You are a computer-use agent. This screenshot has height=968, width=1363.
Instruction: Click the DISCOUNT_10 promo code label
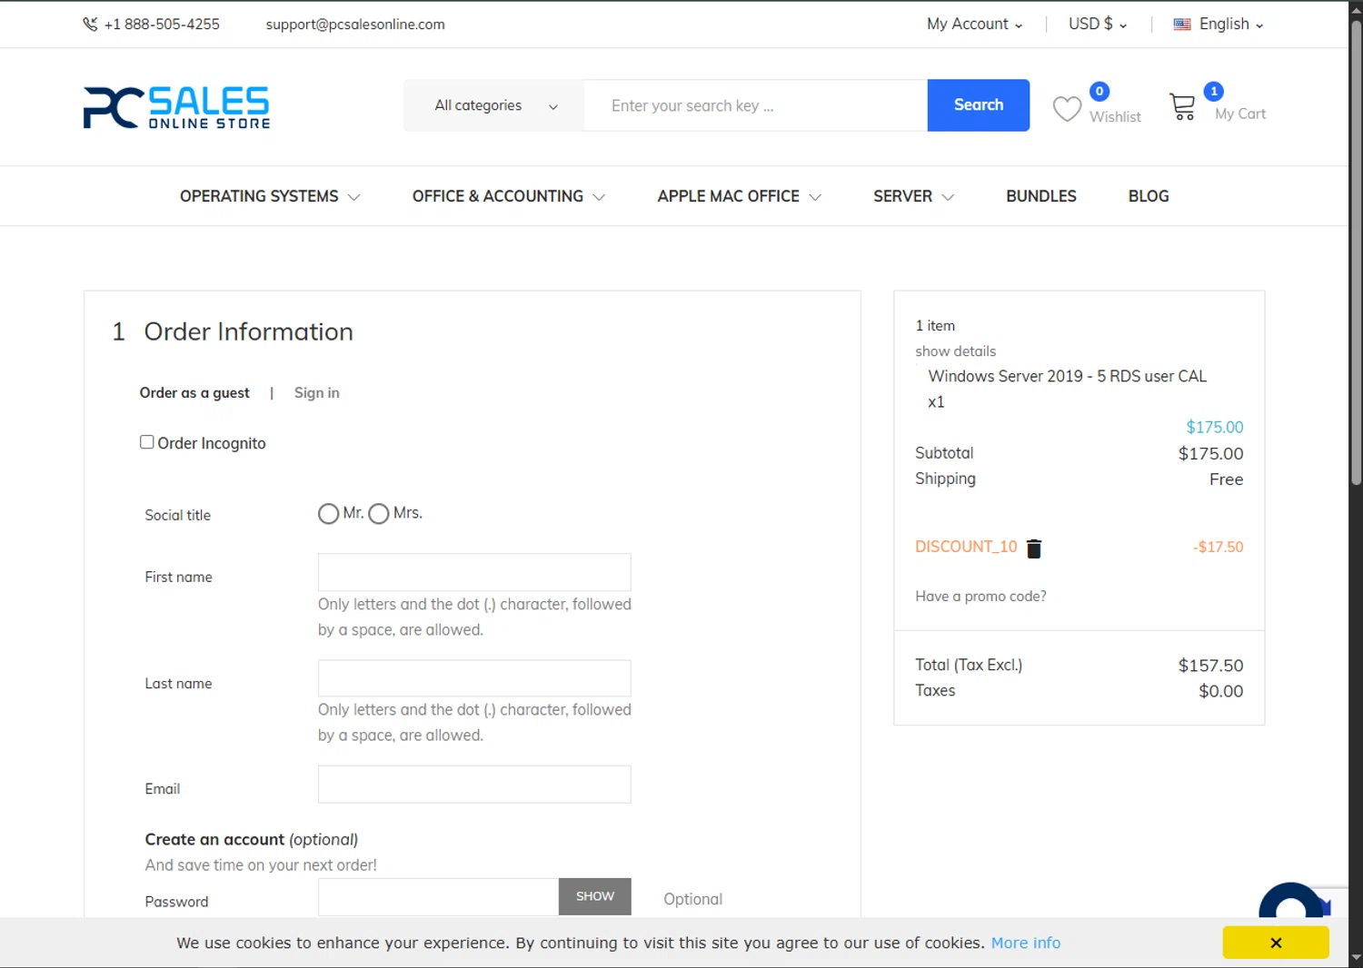(x=966, y=547)
